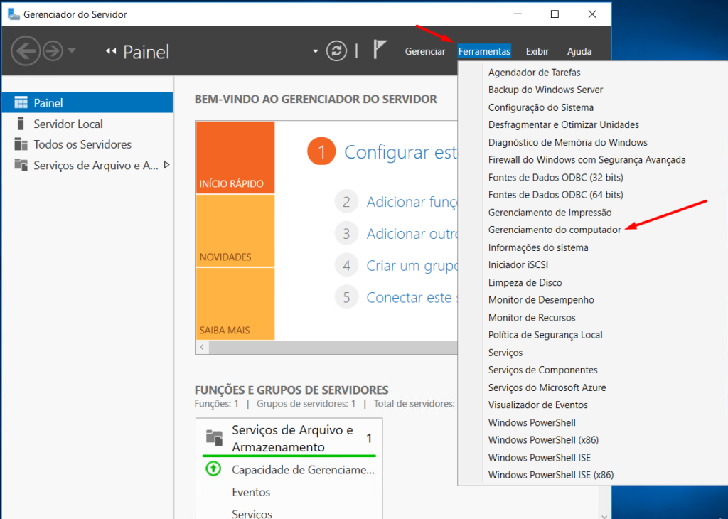Image resolution: width=728 pixels, height=519 pixels.
Task: Click Adicionar funções link in quick start
Action: click(412, 202)
